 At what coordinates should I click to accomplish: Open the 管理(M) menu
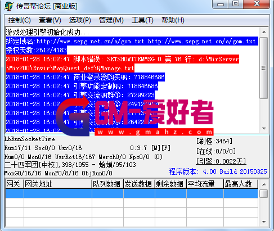111,20
